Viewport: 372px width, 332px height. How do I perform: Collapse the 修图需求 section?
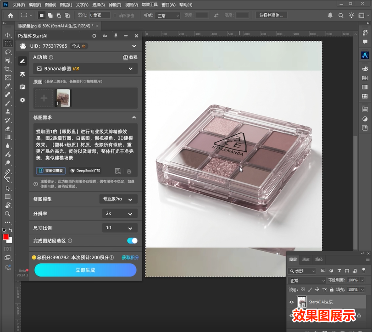(x=134, y=117)
